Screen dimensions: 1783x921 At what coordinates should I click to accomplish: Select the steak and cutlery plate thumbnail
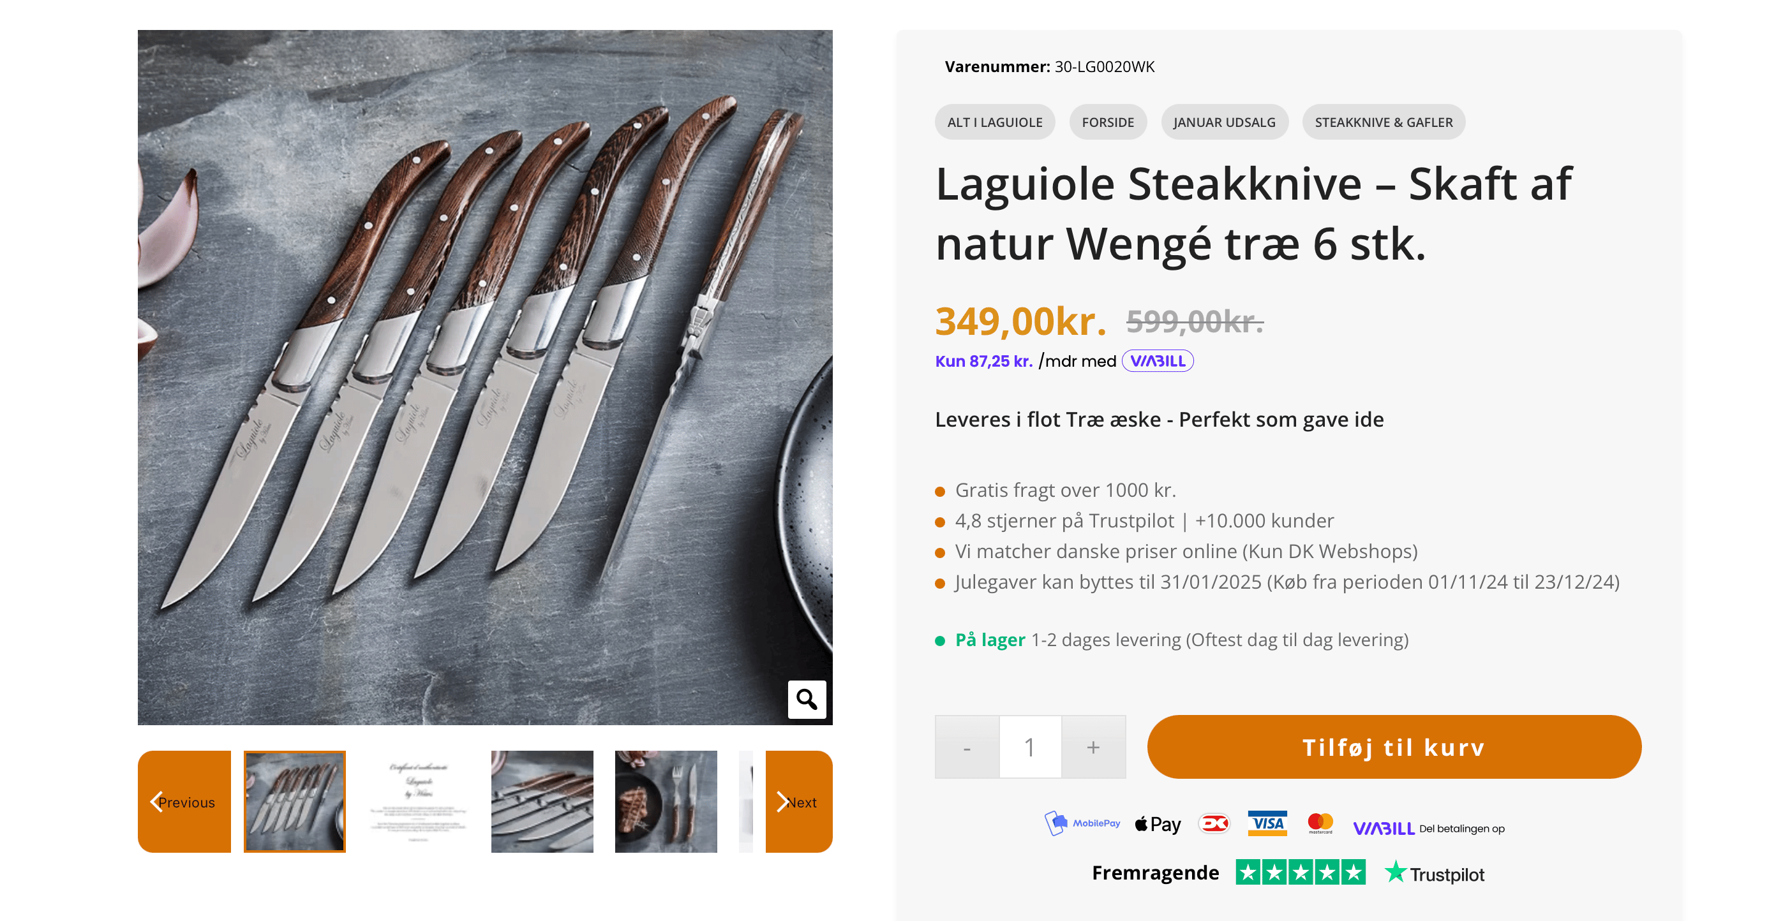[x=665, y=802]
